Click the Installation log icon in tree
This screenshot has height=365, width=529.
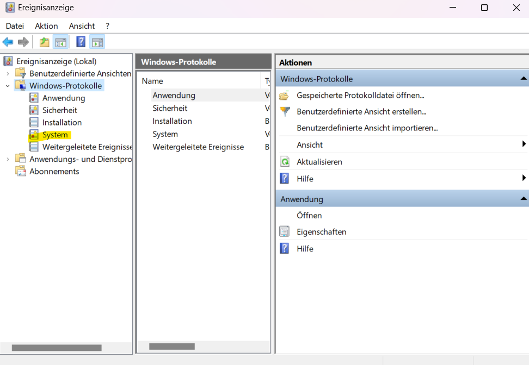(33, 122)
